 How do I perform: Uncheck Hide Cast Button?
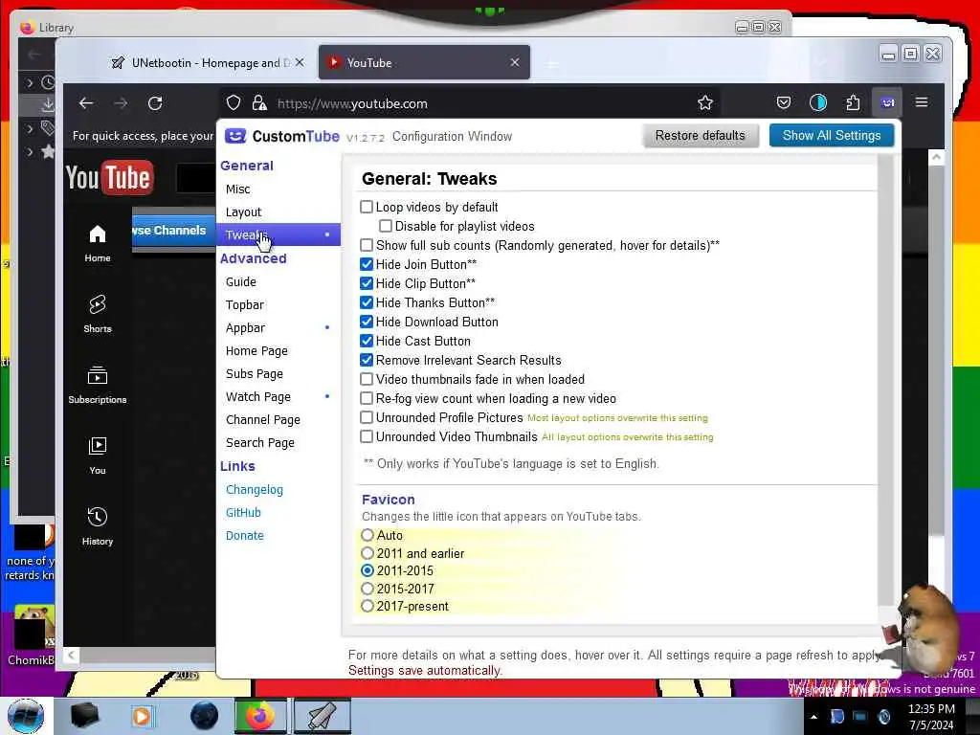(367, 341)
